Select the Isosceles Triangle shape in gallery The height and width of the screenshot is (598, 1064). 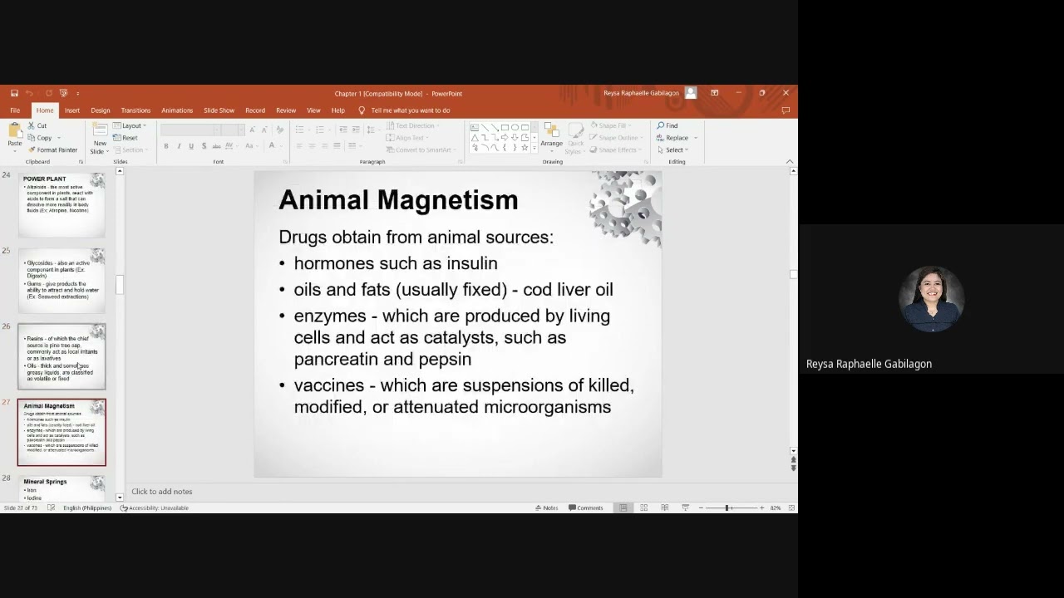click(475, 138)
